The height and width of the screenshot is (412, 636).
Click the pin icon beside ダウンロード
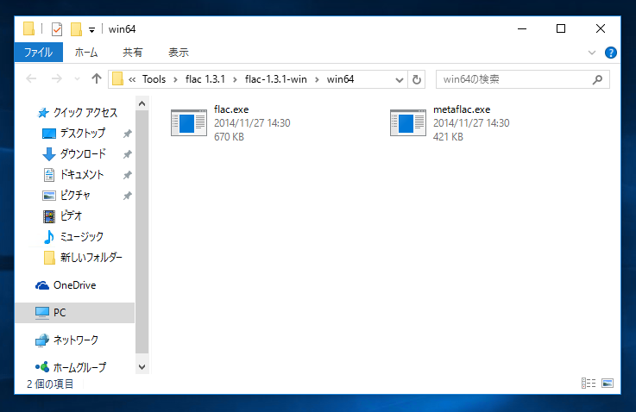[x=128, y=154]
